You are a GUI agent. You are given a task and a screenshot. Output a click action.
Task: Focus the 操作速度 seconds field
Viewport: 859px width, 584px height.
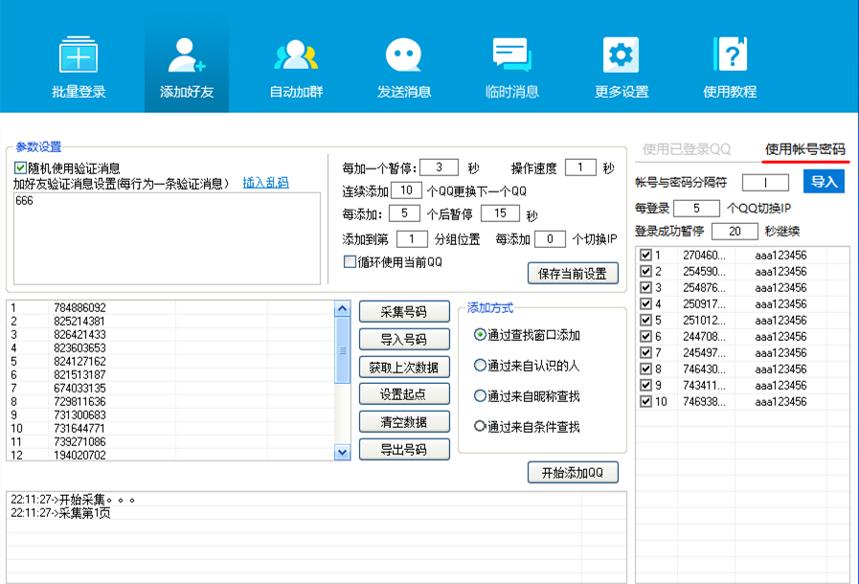tap(580, 168)
